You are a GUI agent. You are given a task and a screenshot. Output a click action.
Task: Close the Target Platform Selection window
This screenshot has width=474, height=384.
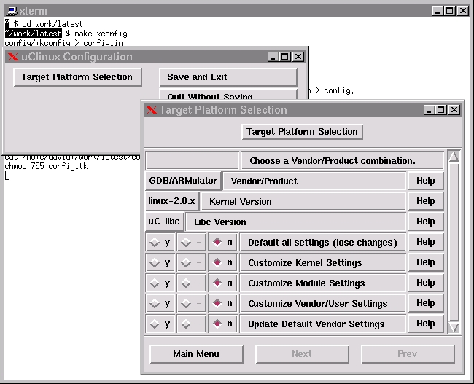pos(454,110)
